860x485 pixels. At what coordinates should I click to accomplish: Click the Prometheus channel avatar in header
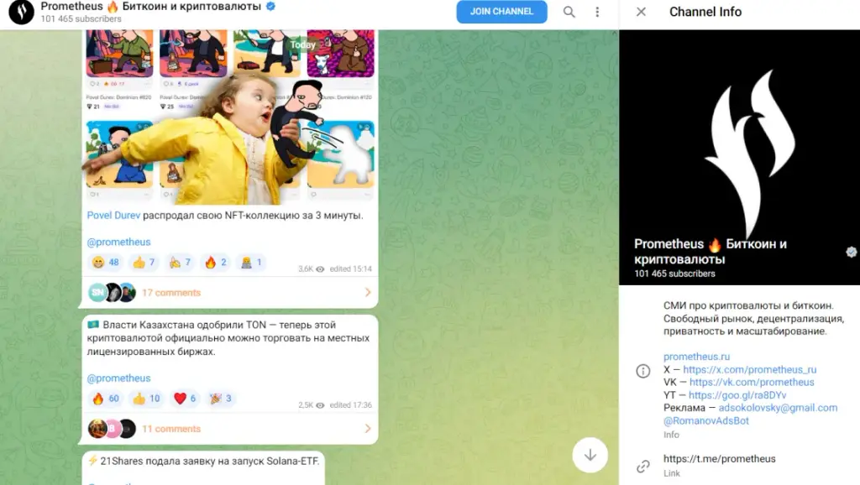click(21, 12)
